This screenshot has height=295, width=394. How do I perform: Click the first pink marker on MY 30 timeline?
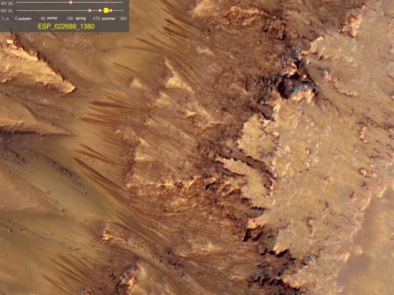[x=90, y=10]
